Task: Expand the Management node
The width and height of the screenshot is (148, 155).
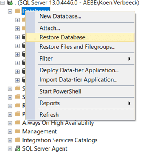Action: click(x=10, y=132)
